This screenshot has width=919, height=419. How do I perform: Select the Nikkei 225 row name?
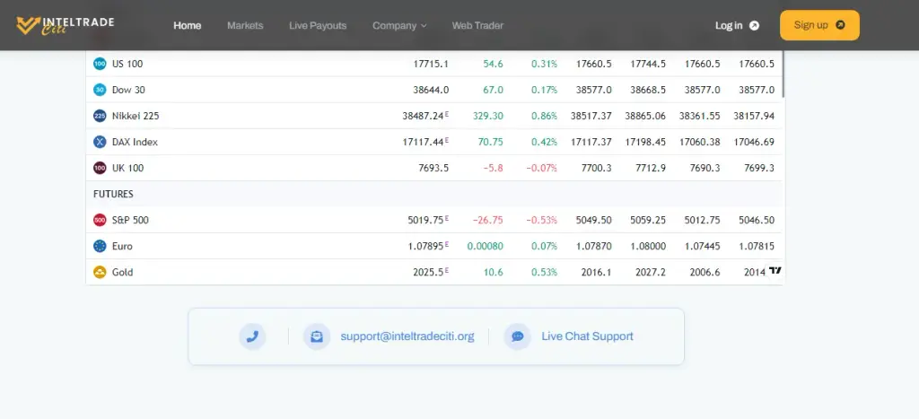click(x=136, y=116)
